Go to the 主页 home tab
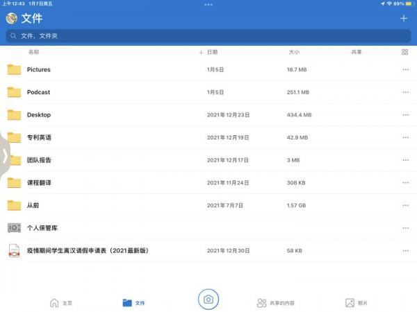The height and width of the screenshot is (312, 417). click(x=61, y=303)
